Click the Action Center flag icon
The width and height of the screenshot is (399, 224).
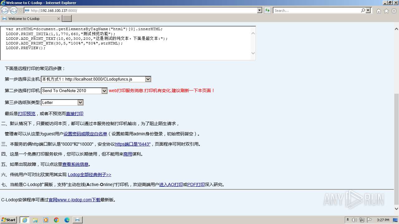369,220
